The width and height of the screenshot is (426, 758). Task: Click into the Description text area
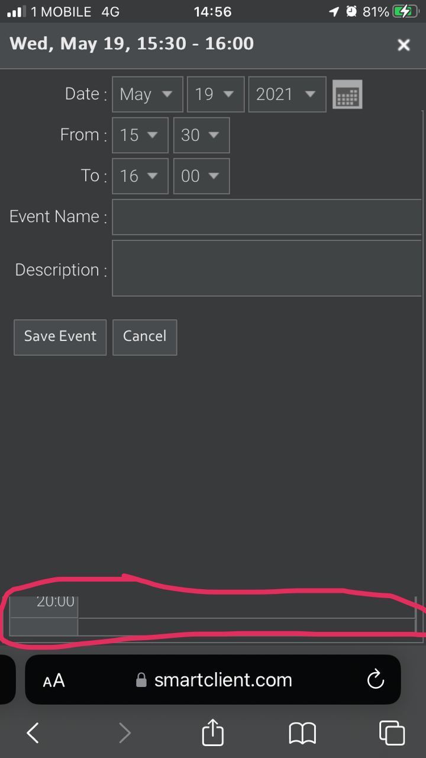click(266, 268)
